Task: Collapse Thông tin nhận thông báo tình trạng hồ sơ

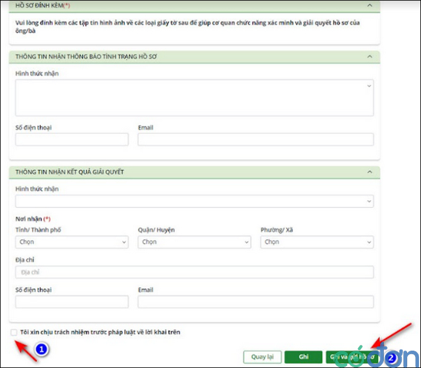Action: (369, 56)
